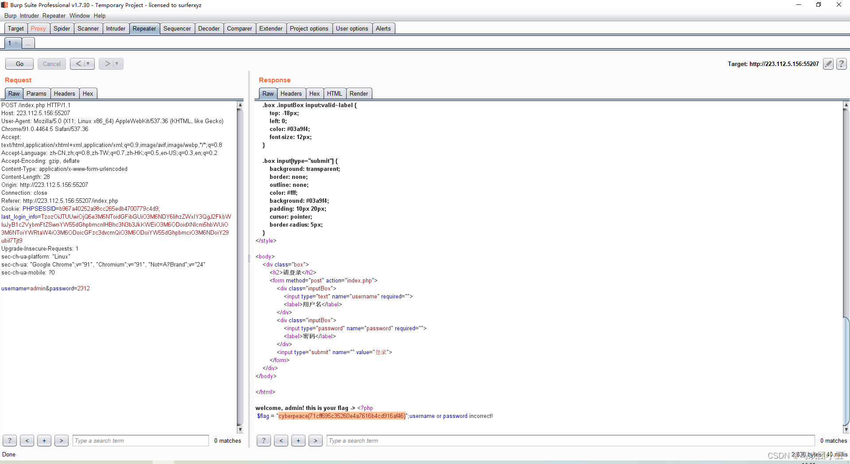Click the POST /index.php HTTP/1.1 line
The width and height of the screenshot is (850, 464).
click(36, 105)
